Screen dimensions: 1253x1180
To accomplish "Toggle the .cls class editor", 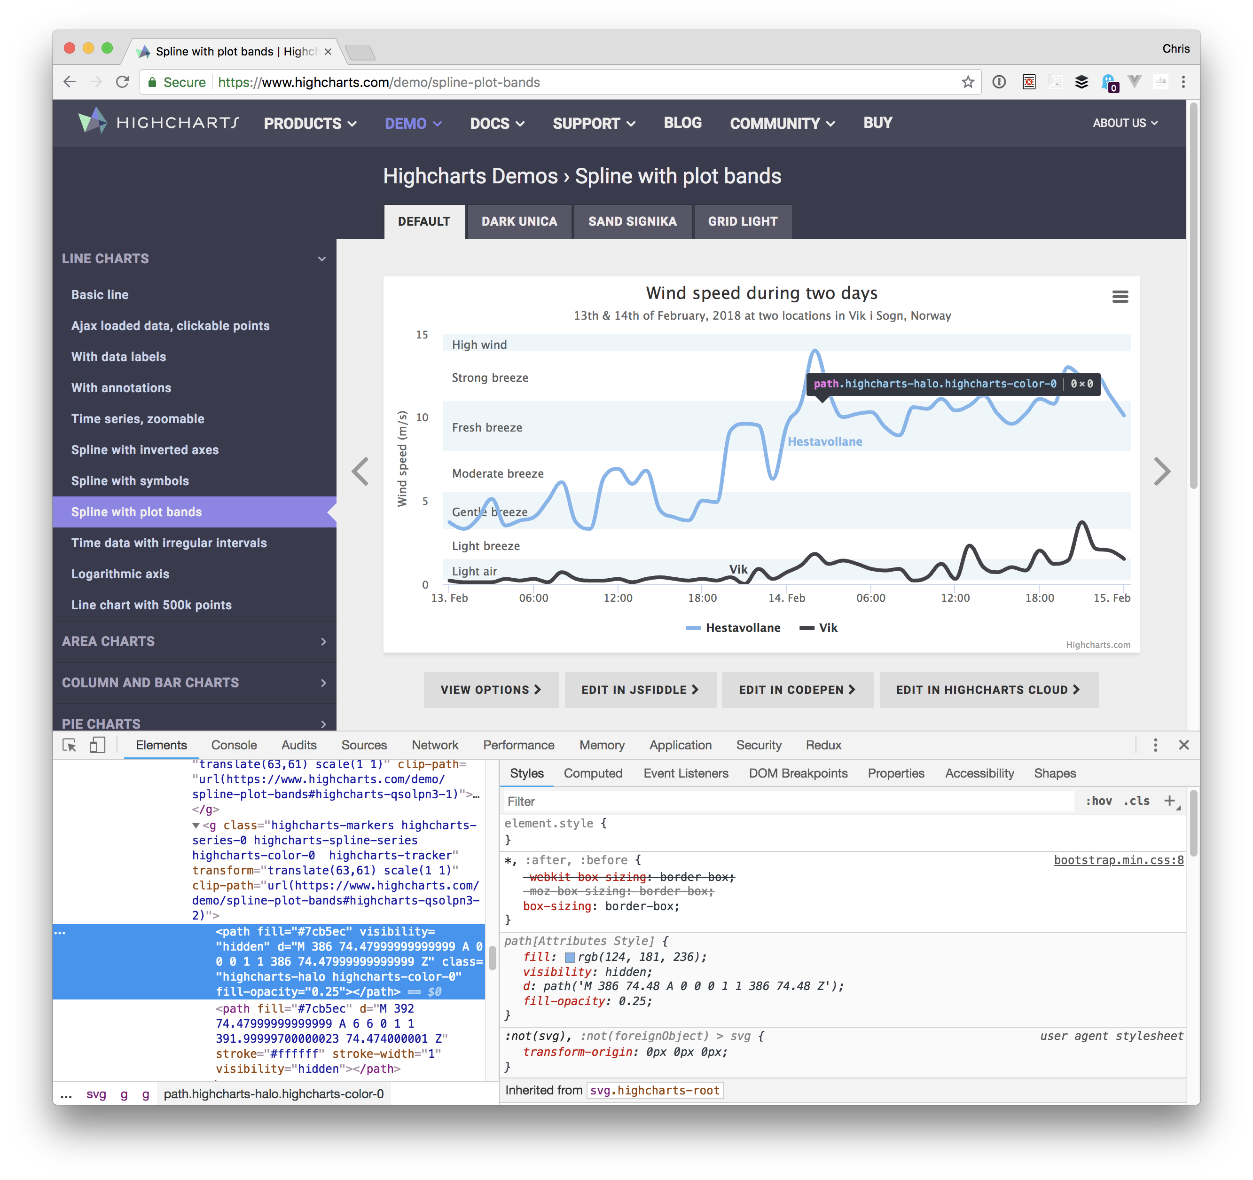I will point(1136,801).
